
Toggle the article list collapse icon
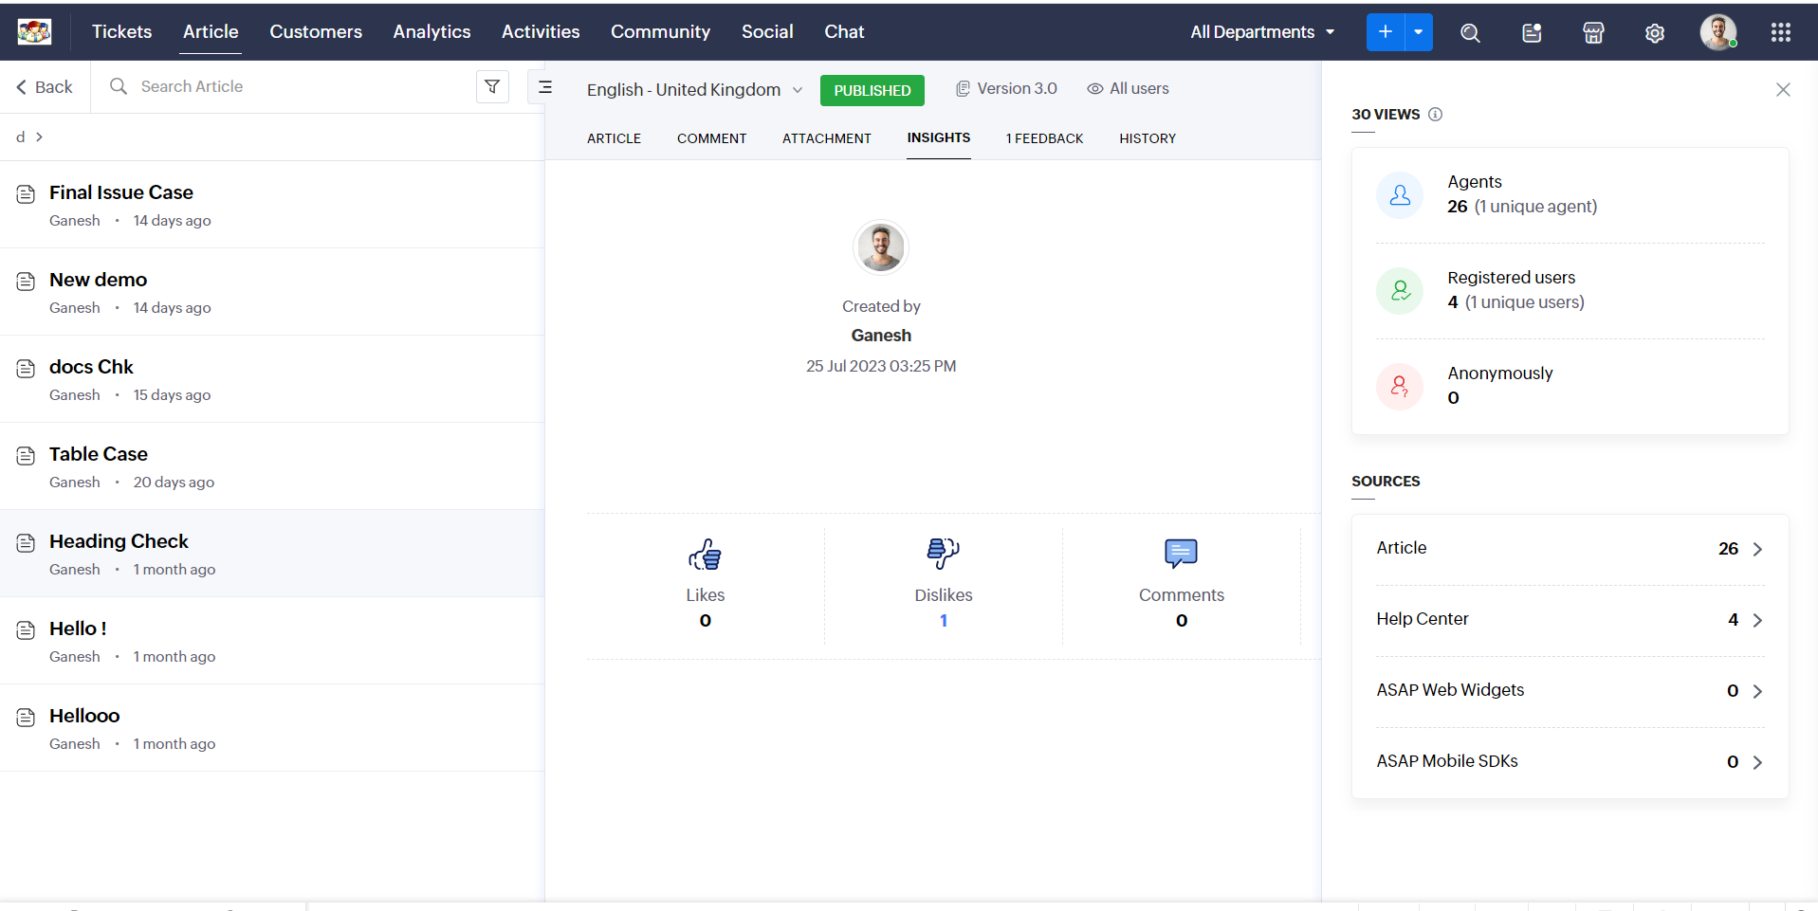coord(545,87)
